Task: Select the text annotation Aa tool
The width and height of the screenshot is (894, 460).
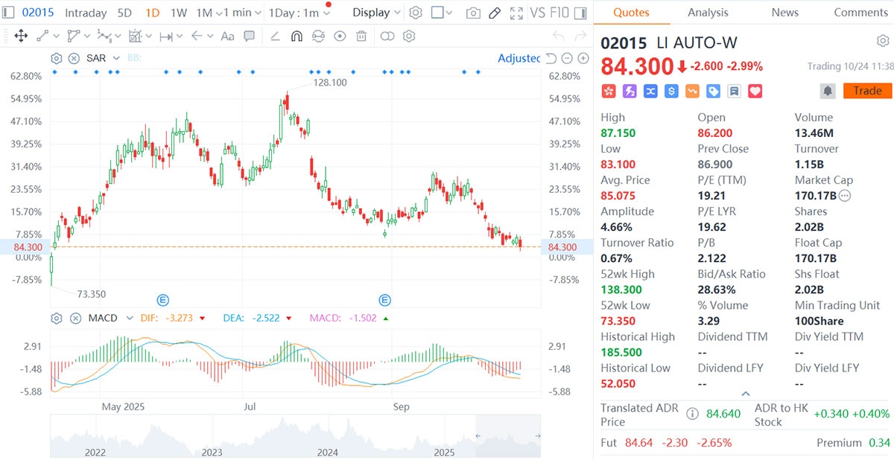Action: pyautogui.click(x=227, y=36)
